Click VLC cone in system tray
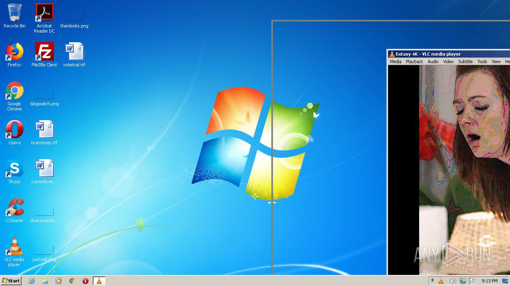The width and height of the screenshot is (510, 286). coord(441,281)
